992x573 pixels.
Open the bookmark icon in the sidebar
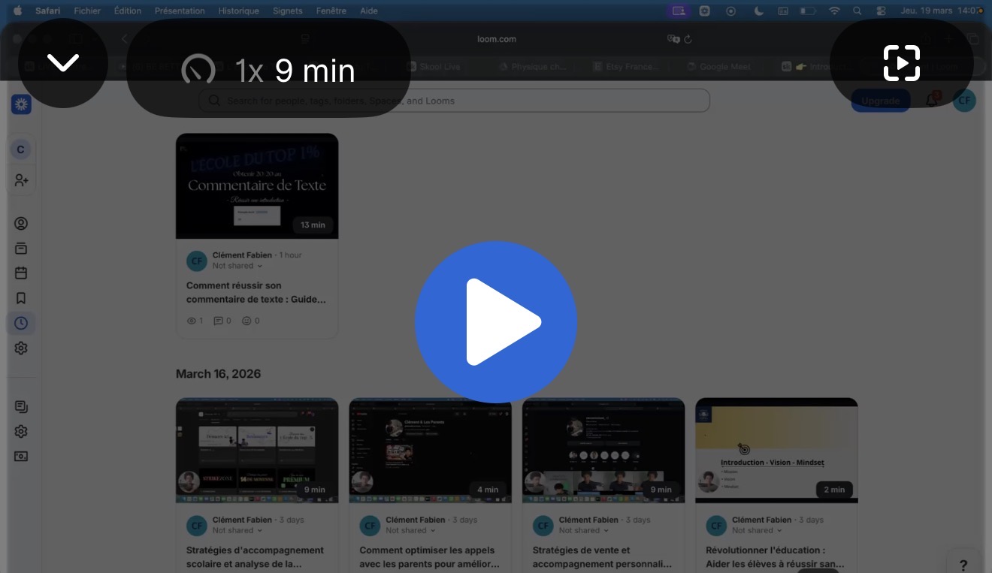[x=21, y=298]
